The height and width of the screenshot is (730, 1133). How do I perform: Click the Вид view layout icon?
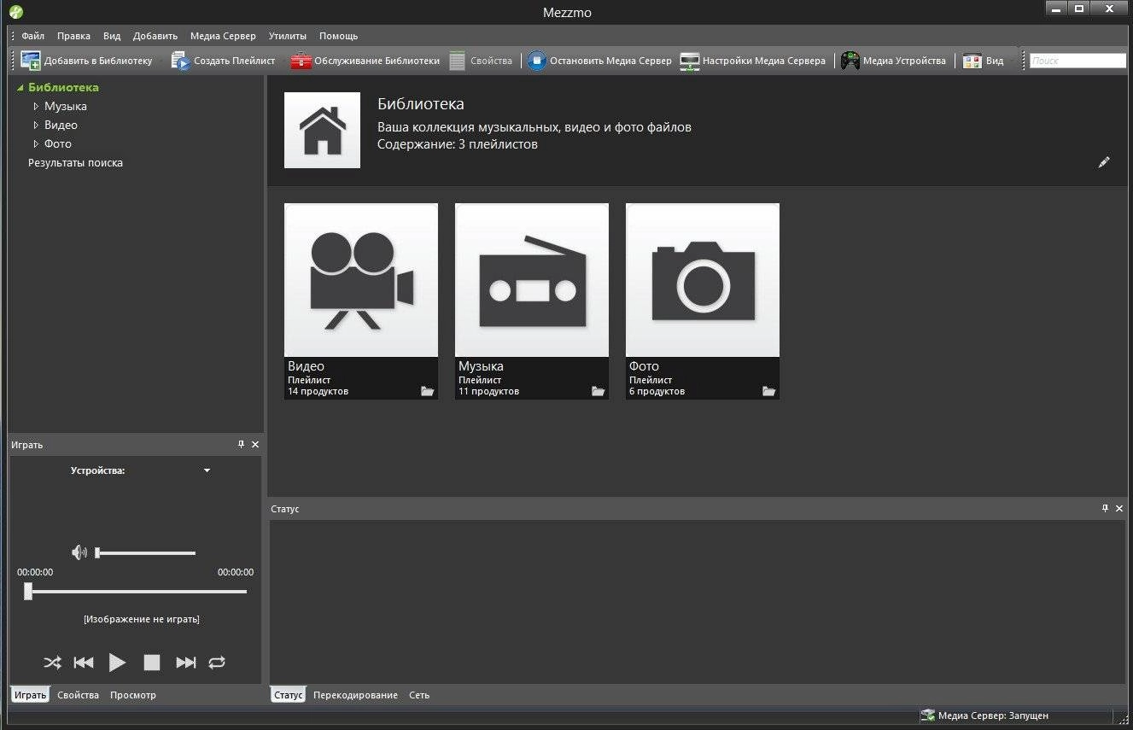coord(972,61)
